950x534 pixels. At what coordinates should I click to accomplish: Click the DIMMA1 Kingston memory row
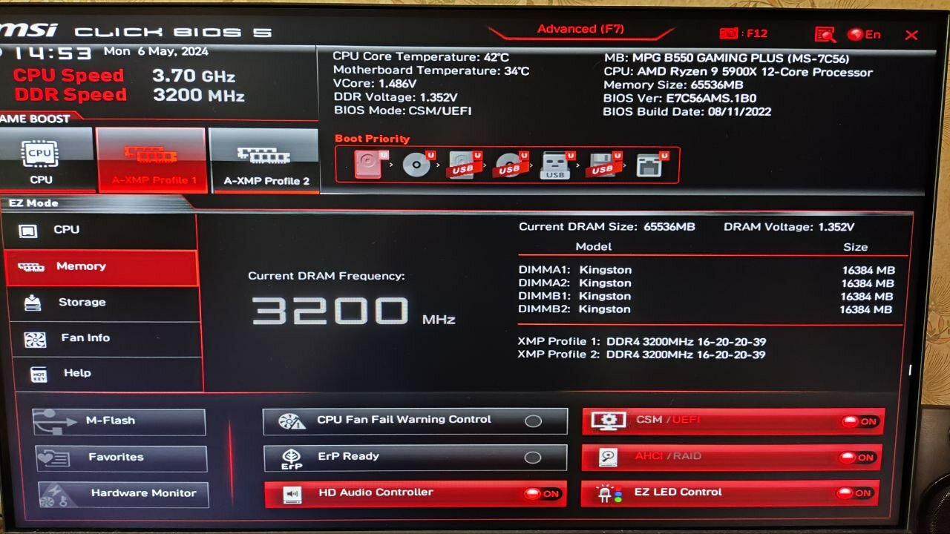click(707, 270)
